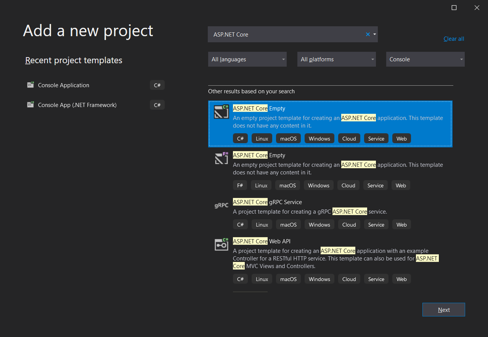Clear search text with the X icon
The height and width of the screenshot is (337, 488).
(x=368, y=34)
